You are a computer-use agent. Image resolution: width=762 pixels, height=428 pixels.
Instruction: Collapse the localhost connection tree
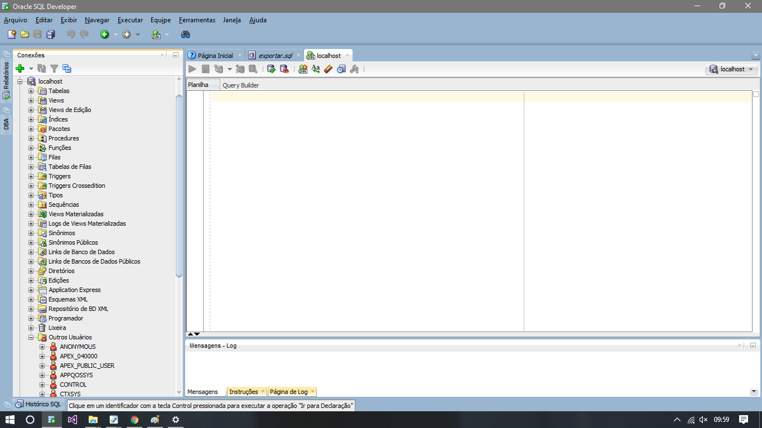(20, 81)
